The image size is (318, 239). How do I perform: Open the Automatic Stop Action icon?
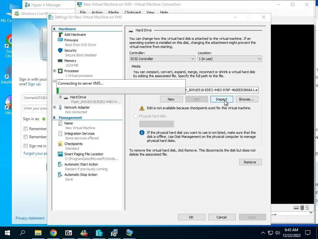pyautogui.click(x=60, y=175)
